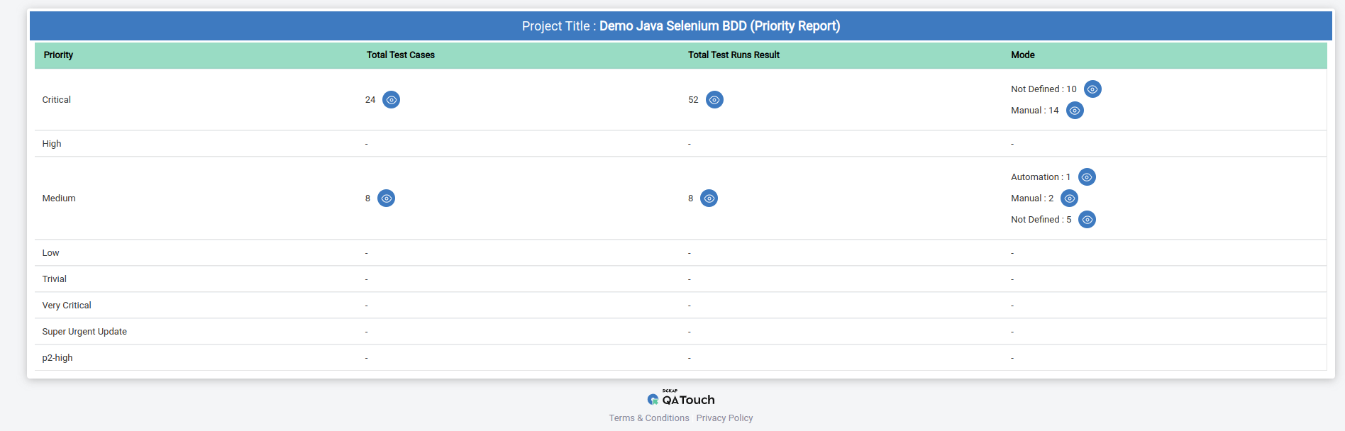Open the Privacy Policy link
The image size is (1345, 431).
coord(724,418)
